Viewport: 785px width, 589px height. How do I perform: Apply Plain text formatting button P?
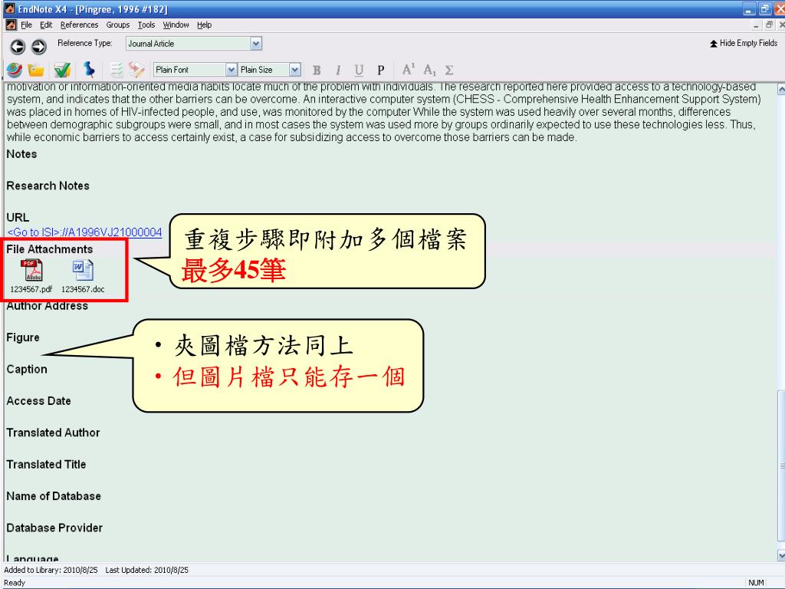coord(380,70)
